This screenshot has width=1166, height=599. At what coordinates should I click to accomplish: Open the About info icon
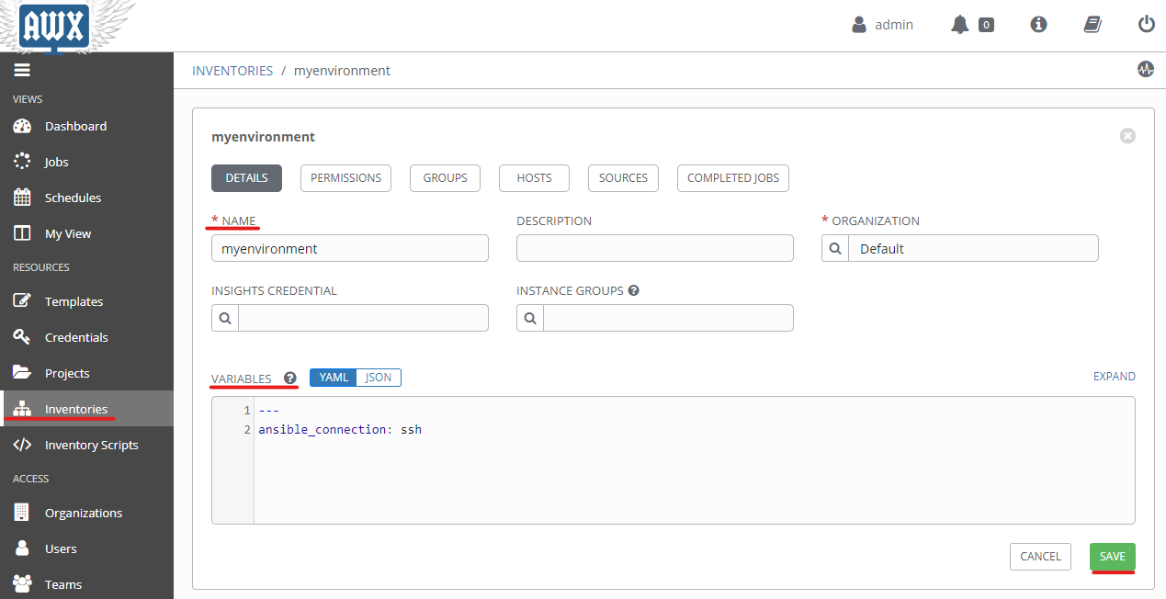1039,25
